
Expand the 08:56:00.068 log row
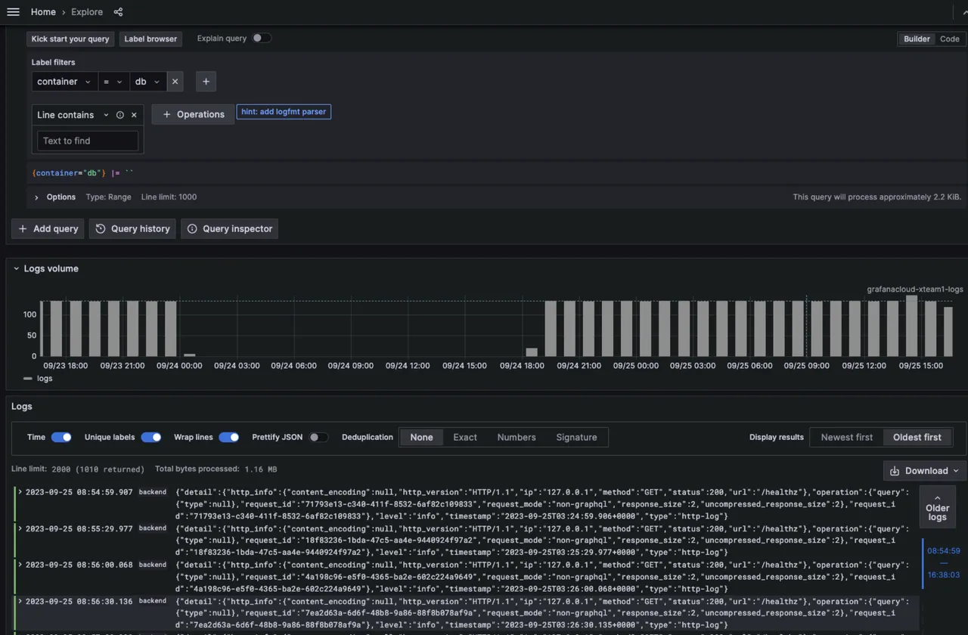point(20,565)
